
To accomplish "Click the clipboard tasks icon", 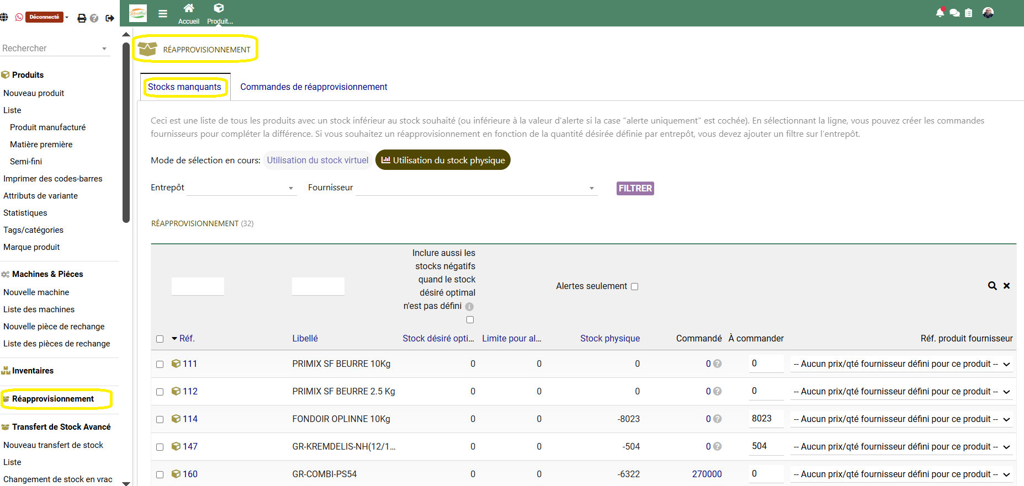I will click(968, 13).
